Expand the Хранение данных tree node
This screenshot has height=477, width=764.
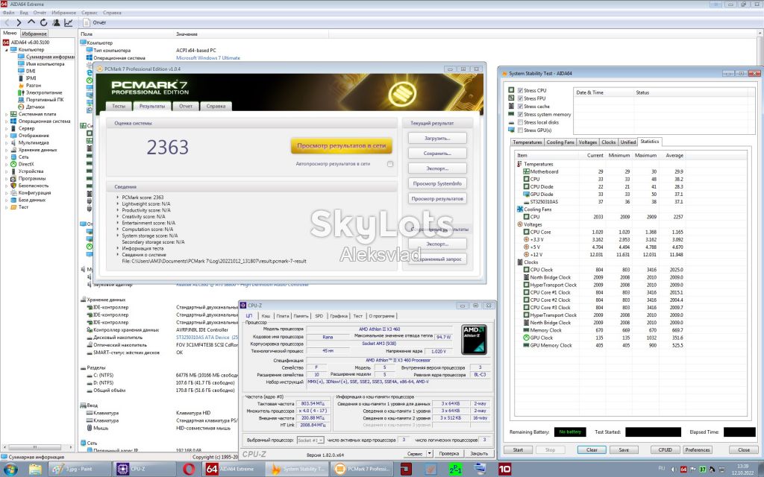pyautogui.click(x=7, y=150)
